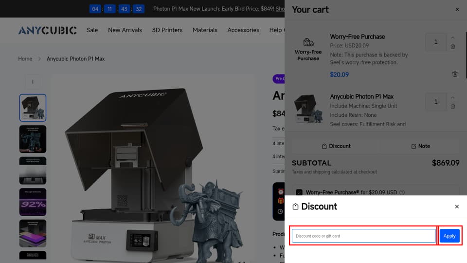The height and width of the screenshot is (263, 467).
Task: Click 'Include Resin: None' text
Action: 353,115
